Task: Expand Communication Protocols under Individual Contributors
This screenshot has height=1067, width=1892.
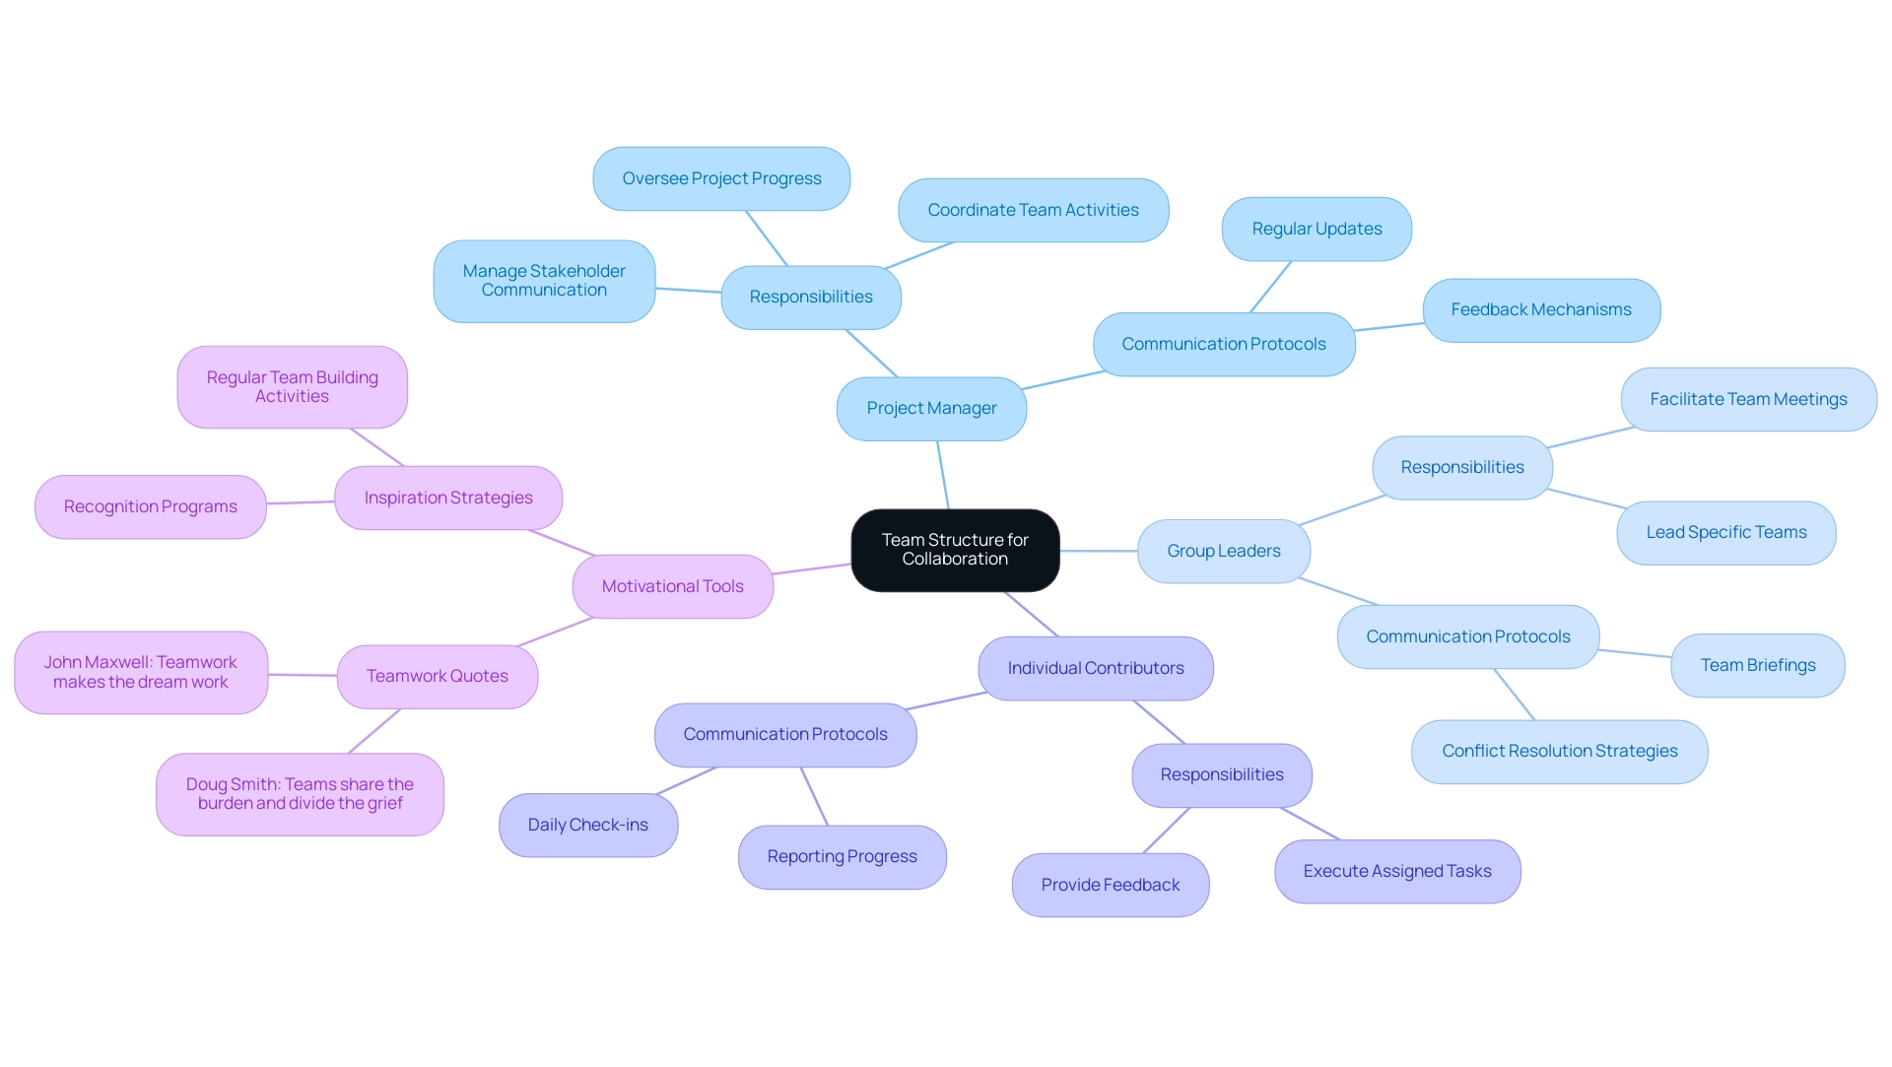Action: pyautogui.click(x=783, y=733)
